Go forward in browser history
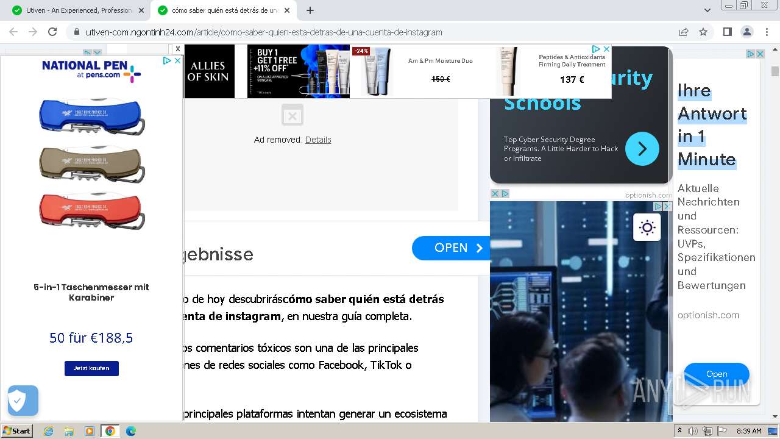 click(x=33, y=32)
